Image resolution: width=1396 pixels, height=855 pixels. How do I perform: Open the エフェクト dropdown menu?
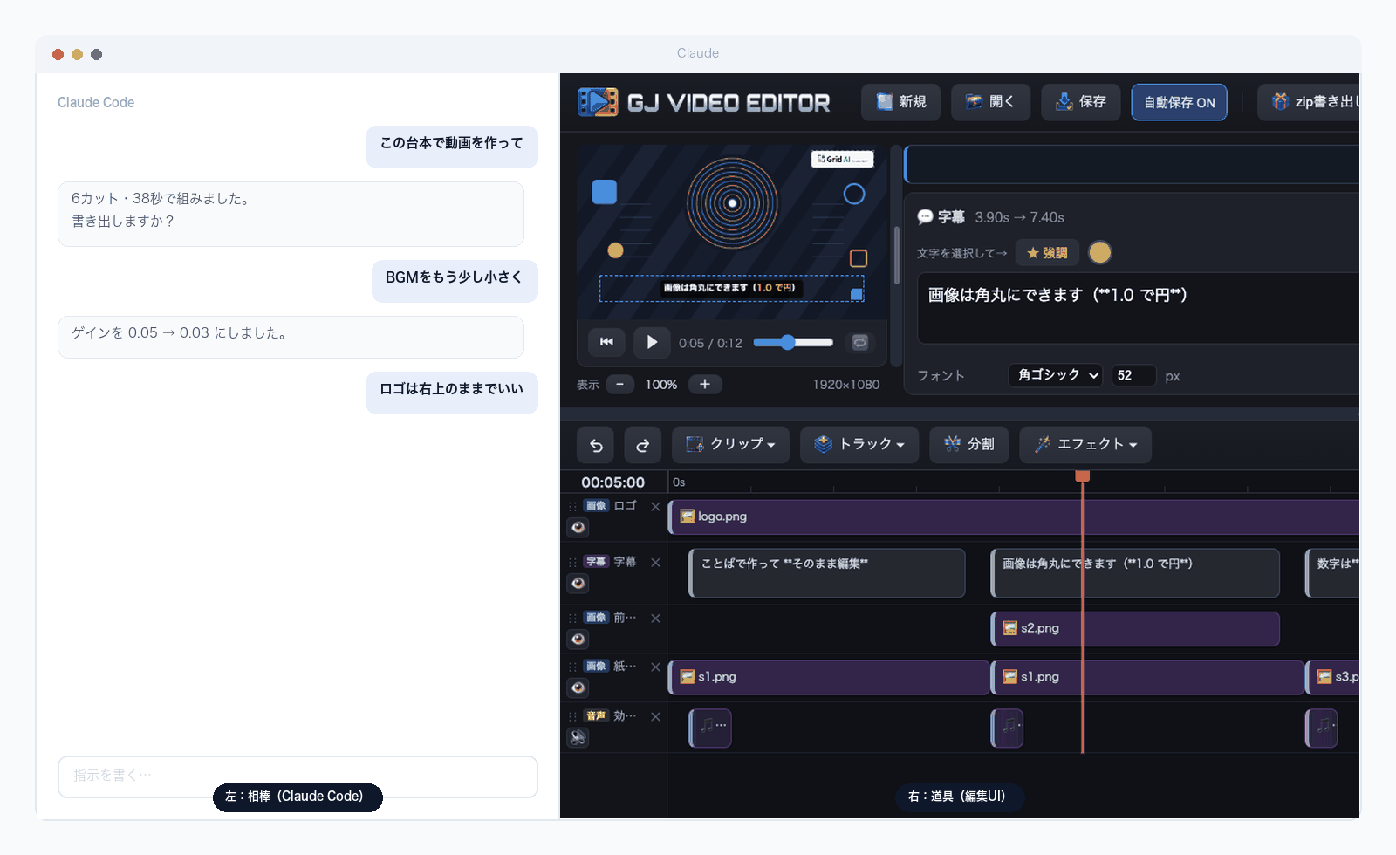(1085, 445)
